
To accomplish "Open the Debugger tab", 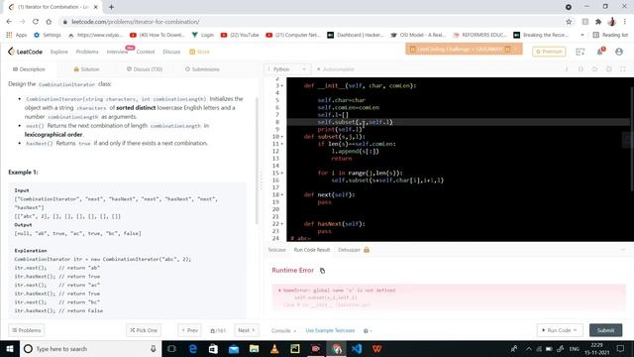I will click(354, 250).
